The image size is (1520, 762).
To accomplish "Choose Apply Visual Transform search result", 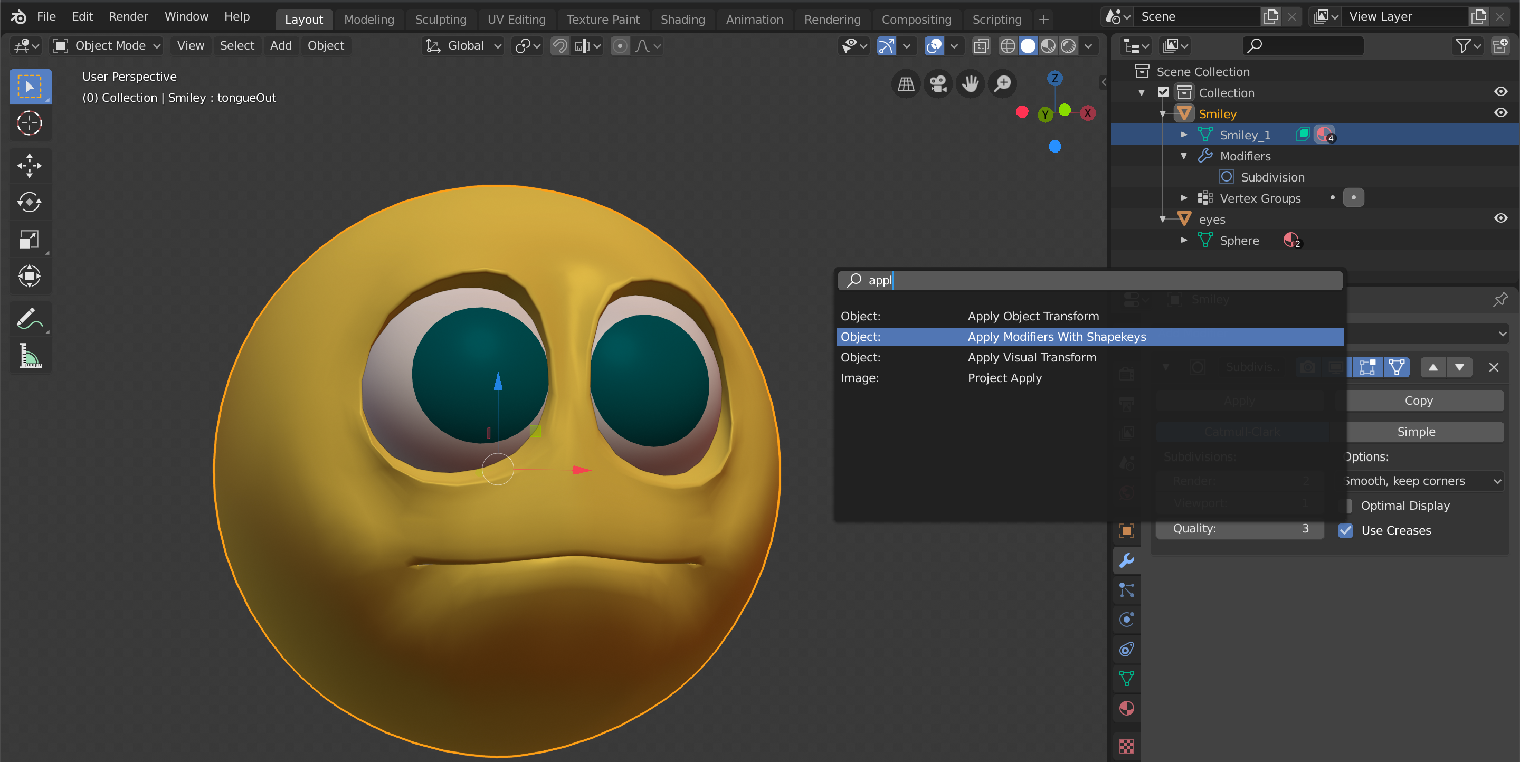I will (1090, 357).
